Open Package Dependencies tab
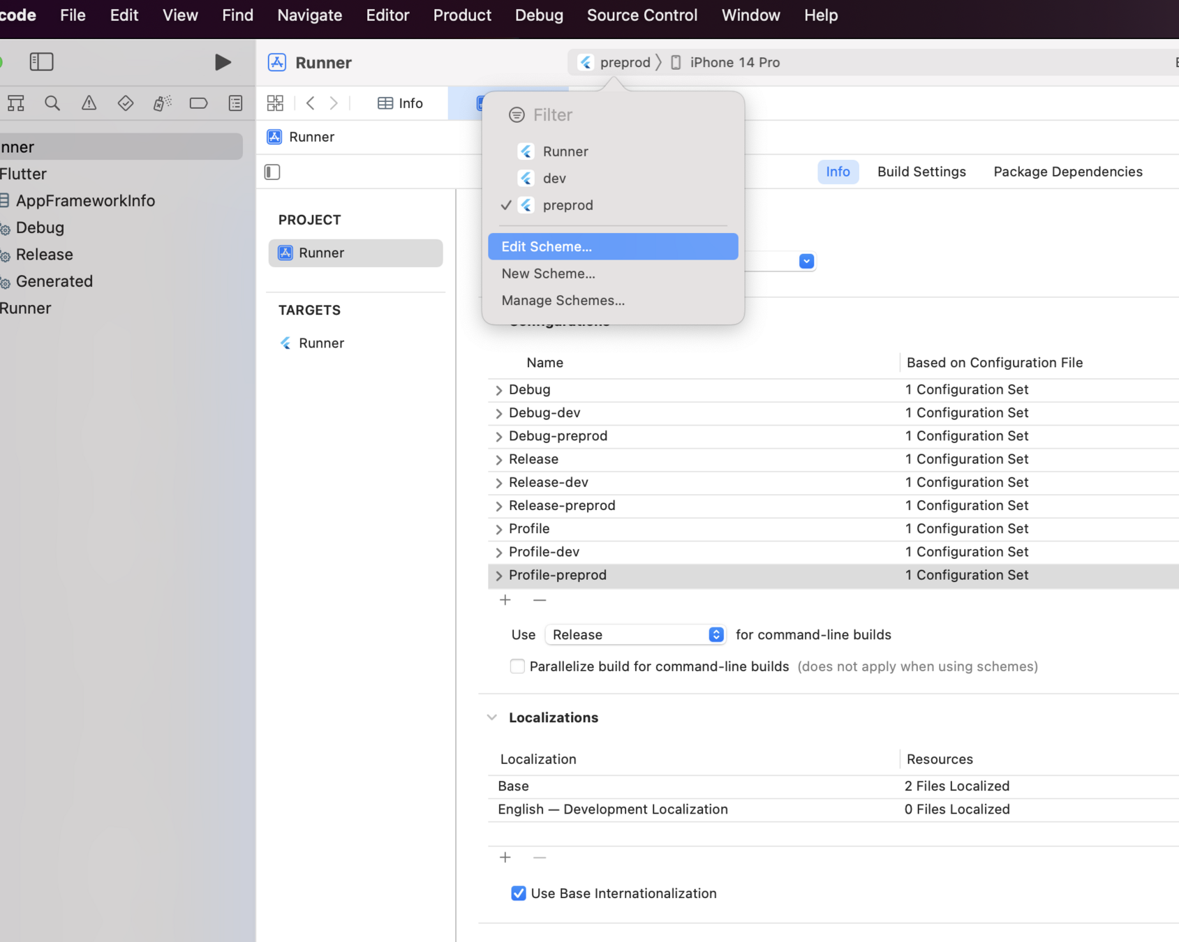The width and height of the screenshot is (1179, 942). point(1068,172)
